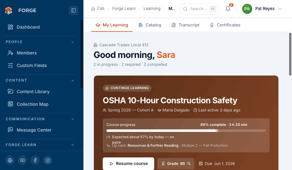
Task: Focus the Search input field
Action: [199, 9]
